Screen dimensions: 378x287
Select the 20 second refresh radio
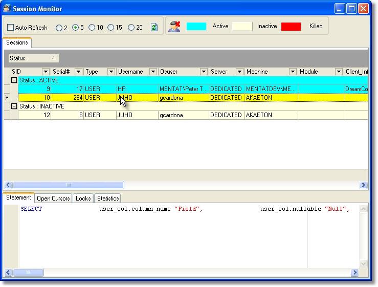(x=131, y=28)
